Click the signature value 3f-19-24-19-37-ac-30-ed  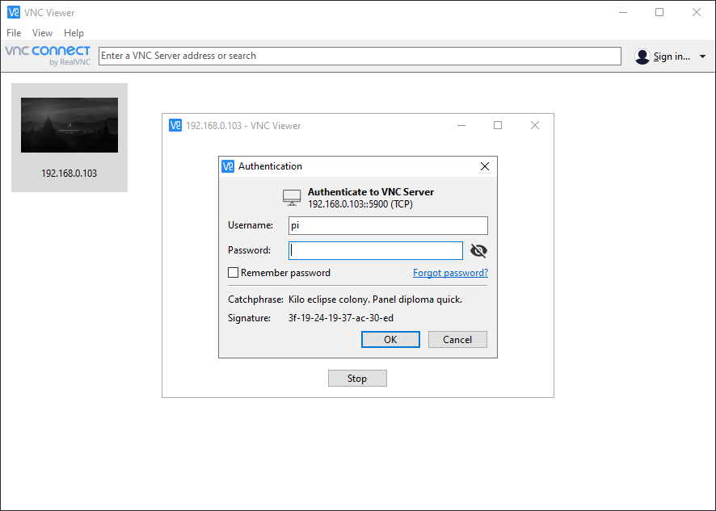(341, 318)
